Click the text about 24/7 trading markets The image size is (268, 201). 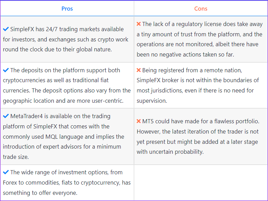66,39
